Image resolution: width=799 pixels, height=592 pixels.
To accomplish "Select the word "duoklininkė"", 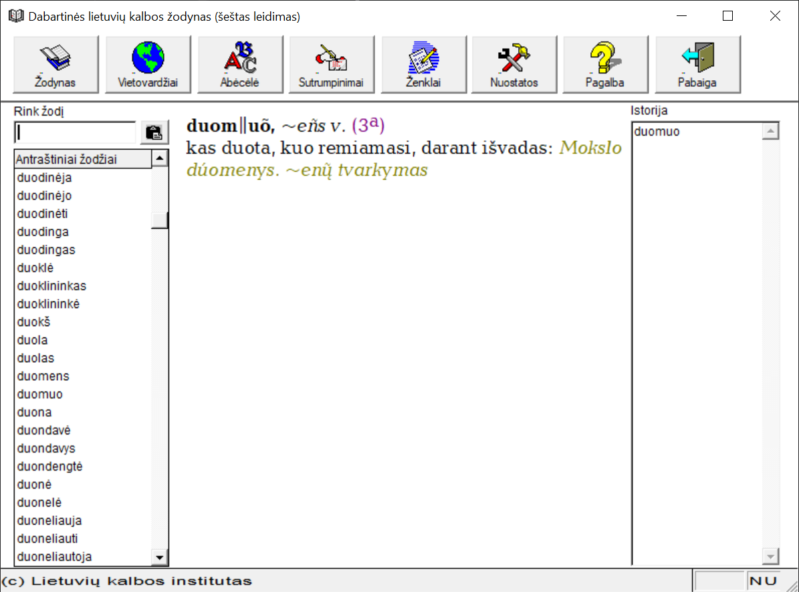I will [48, 304].
